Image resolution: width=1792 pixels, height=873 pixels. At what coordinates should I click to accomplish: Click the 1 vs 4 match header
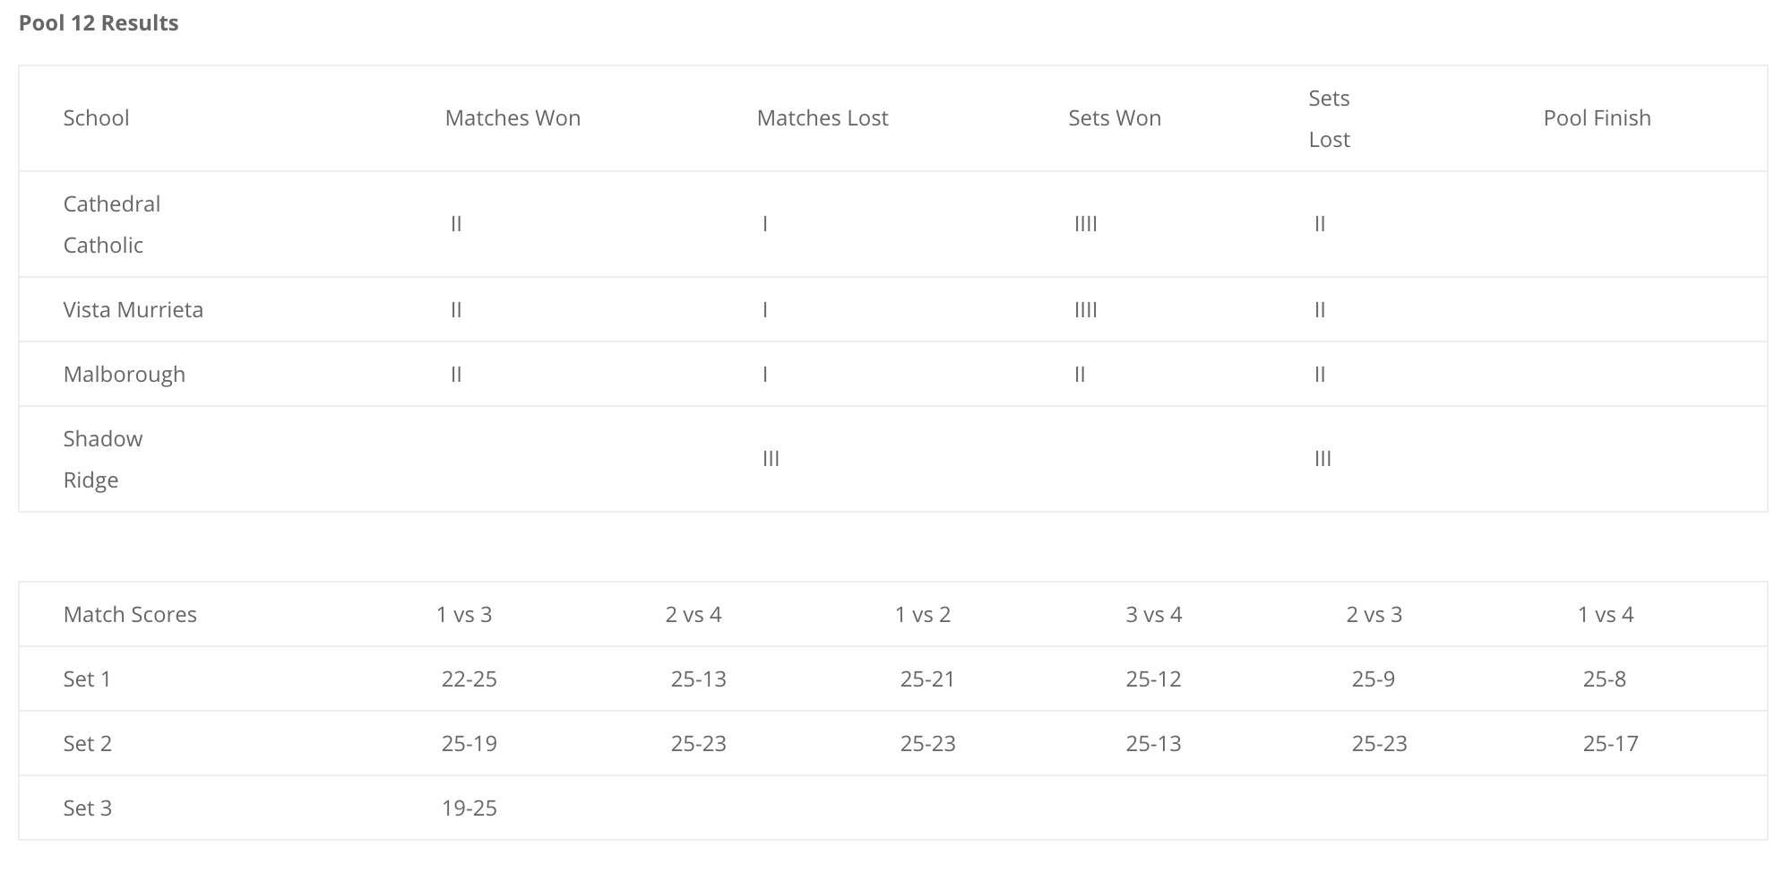tap(1606, 615)
